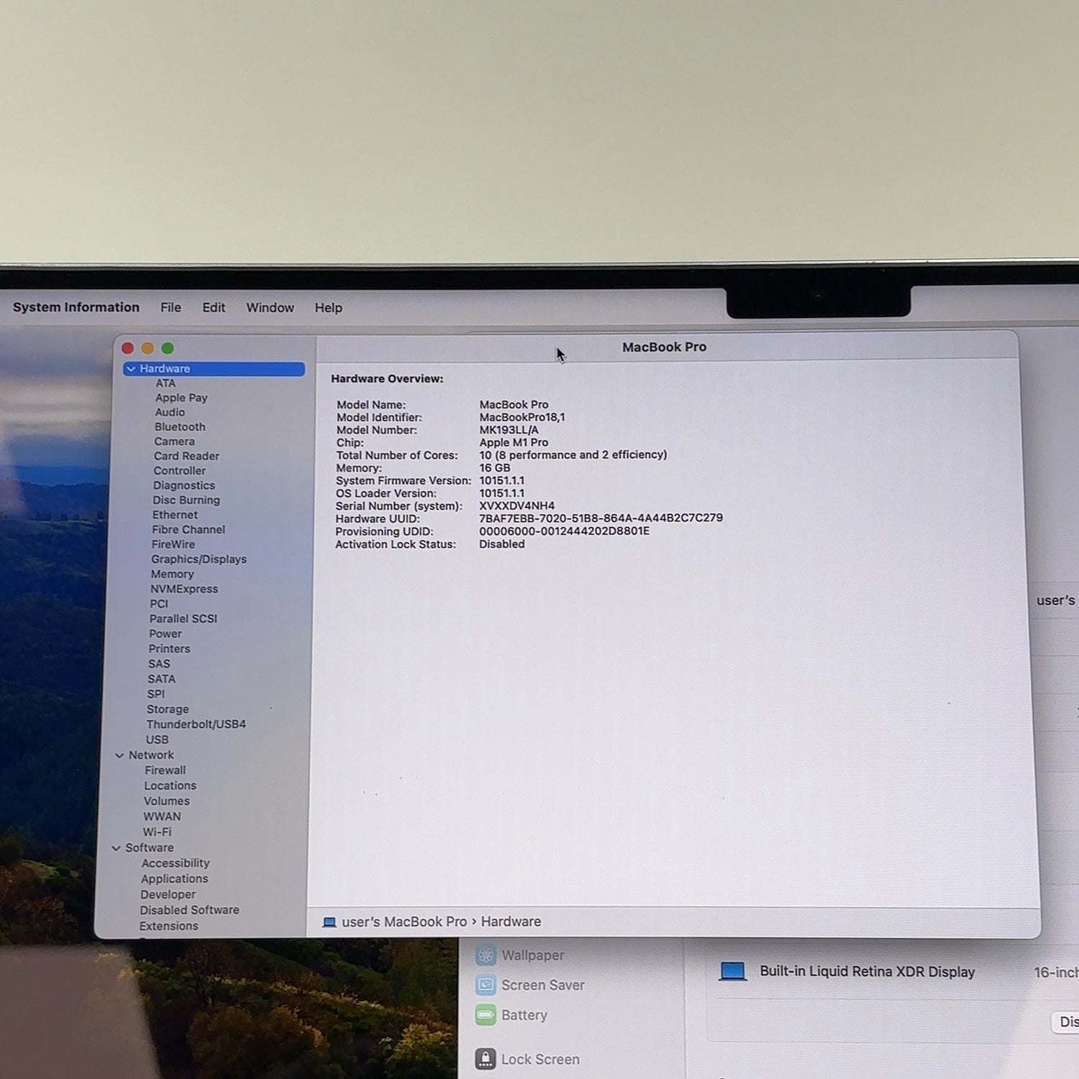The image size is (1079, 1079).
Task: Select Printers in the sidebar
Action: point(170,649)
